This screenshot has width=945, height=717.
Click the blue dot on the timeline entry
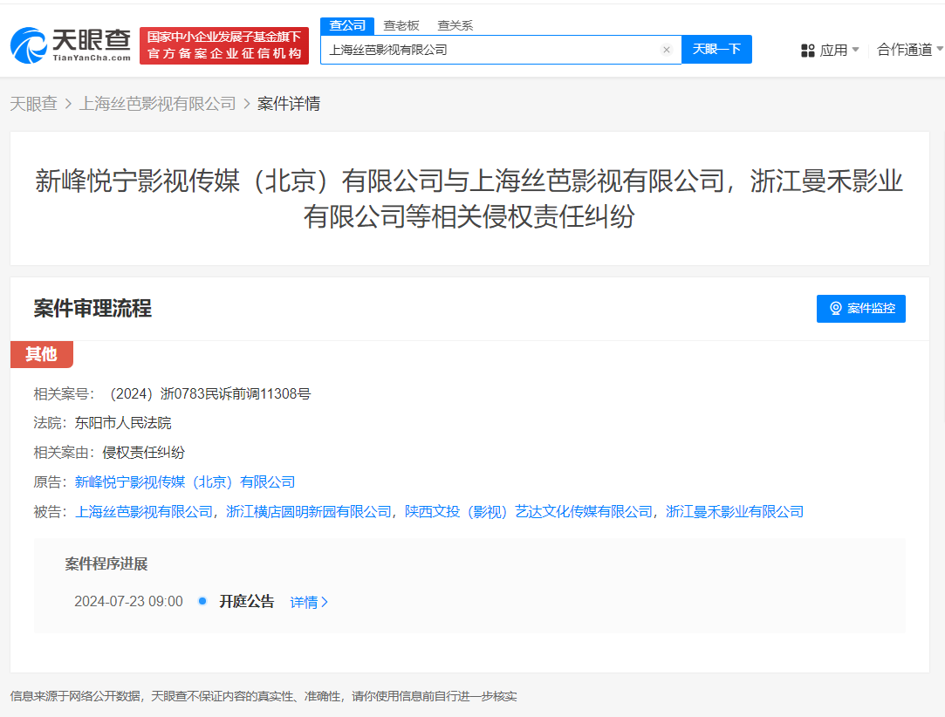[x=202, y=602]
